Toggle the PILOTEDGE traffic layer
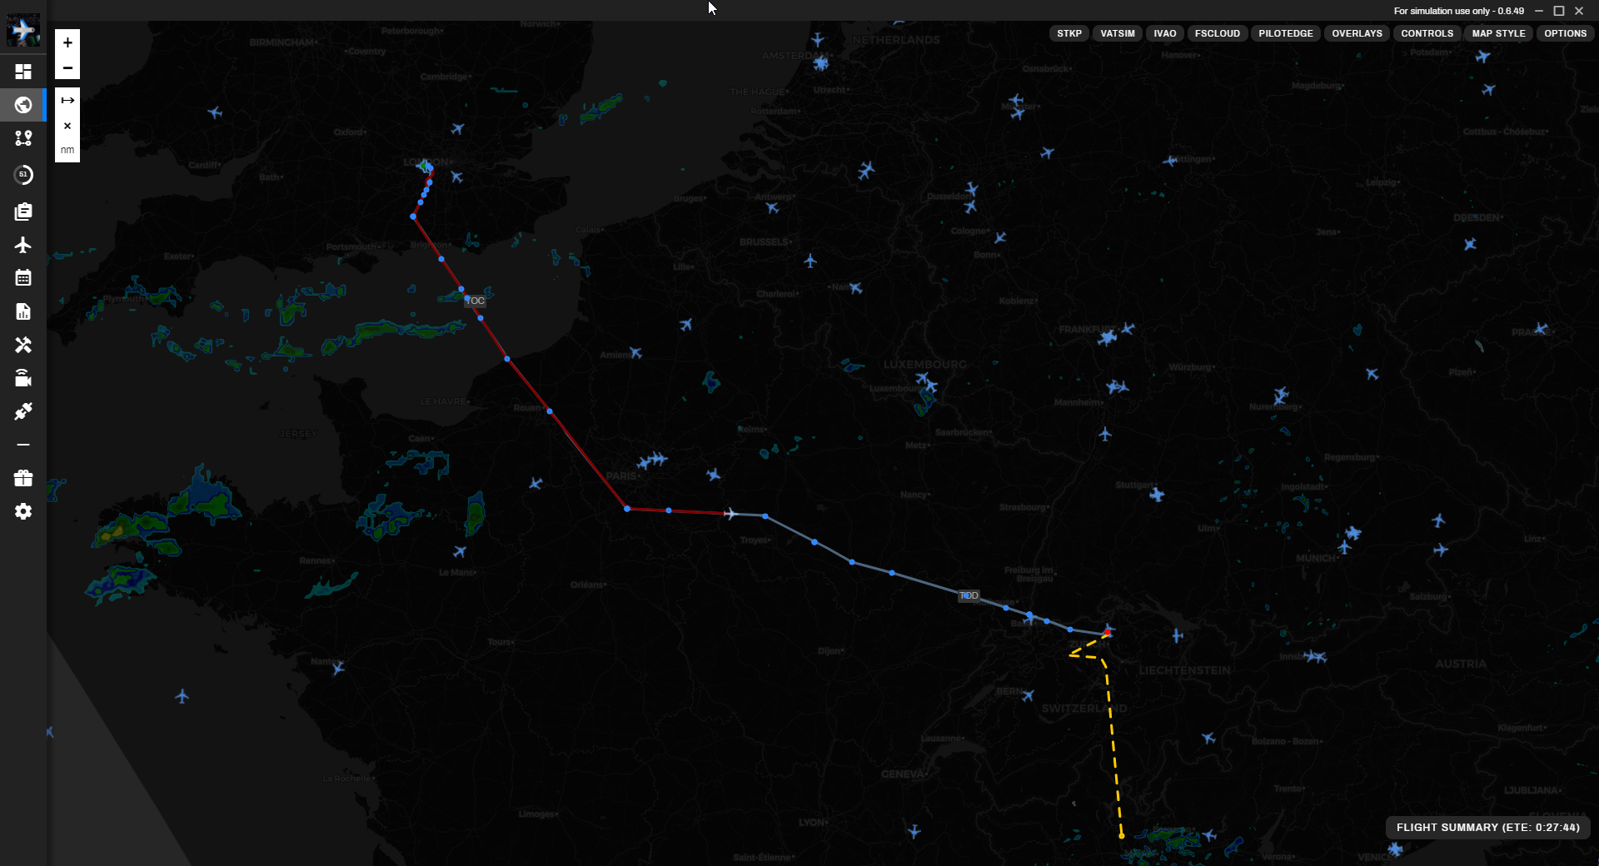The height and width of the screenshot is (866, 1599). point(1285,33)
